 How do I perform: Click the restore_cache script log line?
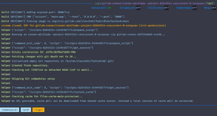pyautogui.click(x=49, y=92)
